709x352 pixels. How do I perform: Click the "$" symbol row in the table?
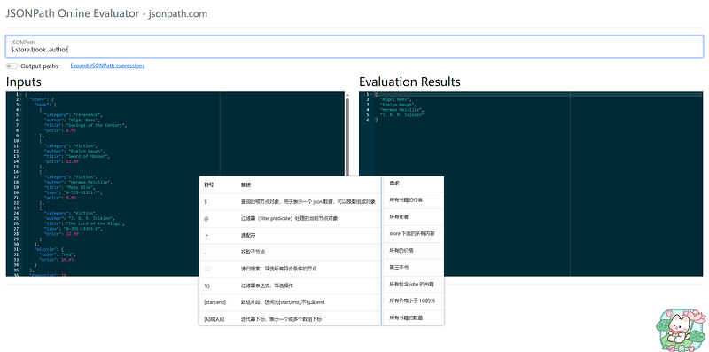click(290, 202)
